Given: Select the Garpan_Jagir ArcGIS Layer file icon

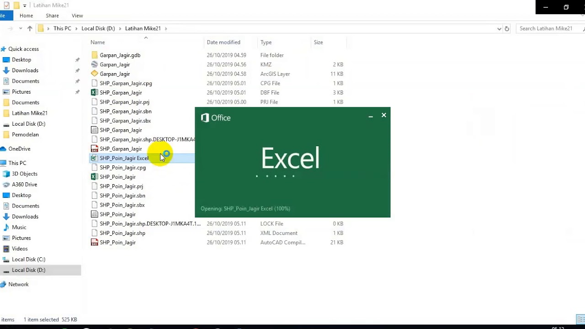Looking at the screenshot, I should tap(95, 74).
